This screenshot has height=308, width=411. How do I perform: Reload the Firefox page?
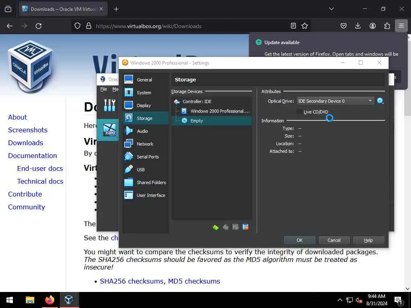39,26
